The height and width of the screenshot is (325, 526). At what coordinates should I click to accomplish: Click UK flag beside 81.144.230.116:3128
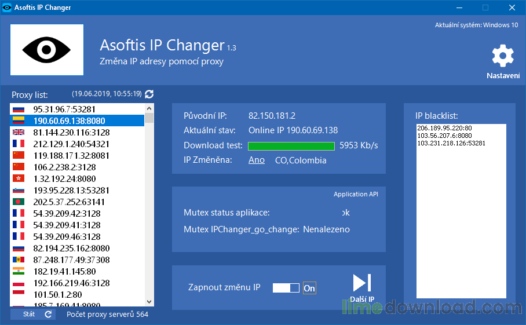[19, 132]
